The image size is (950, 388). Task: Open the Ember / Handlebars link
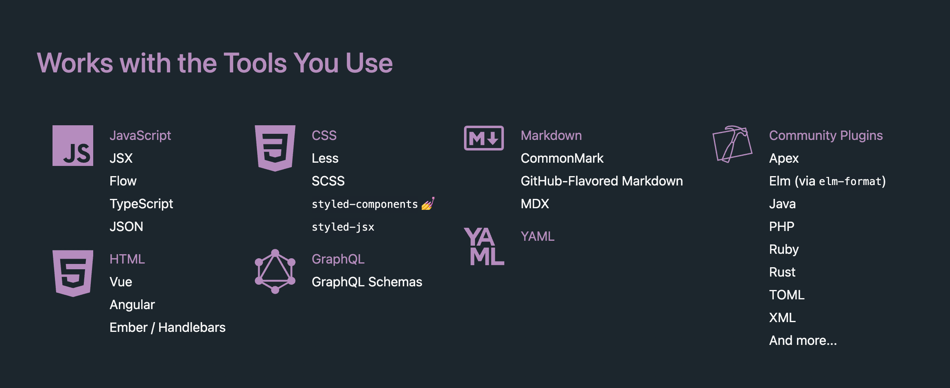pyautogui.click(x=167, y=327)
